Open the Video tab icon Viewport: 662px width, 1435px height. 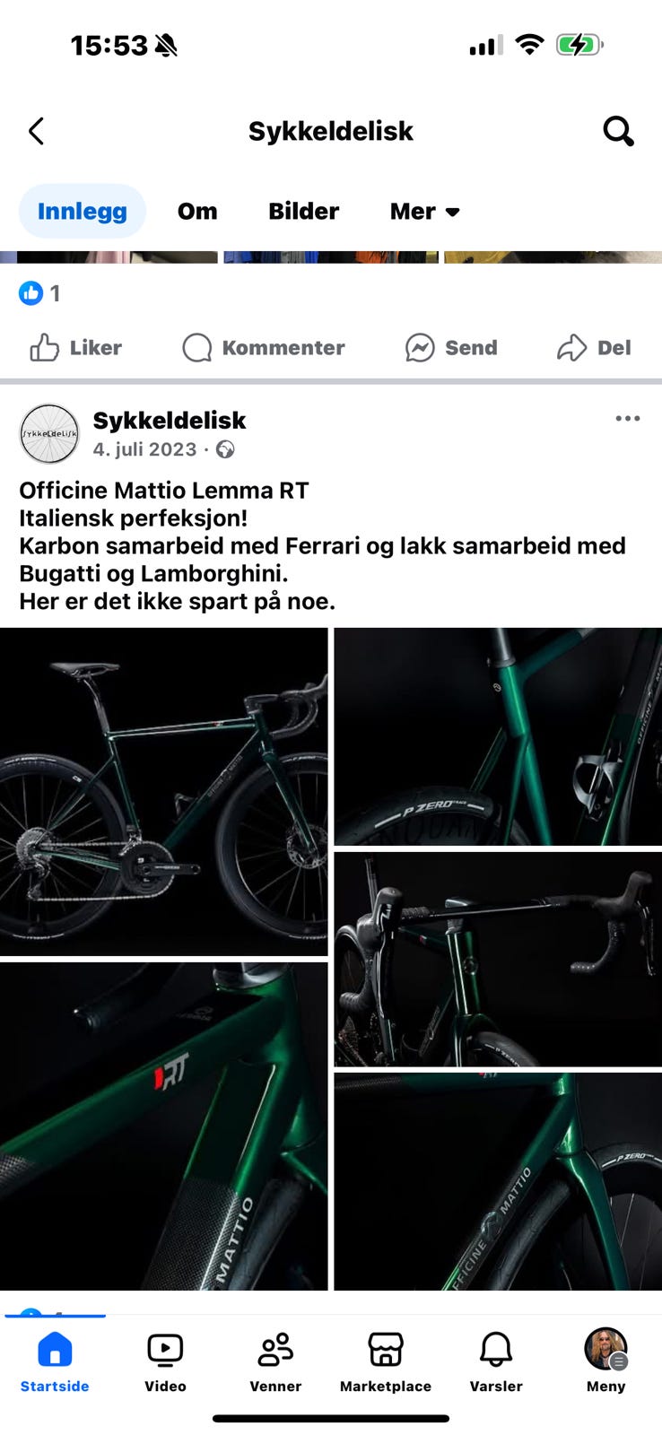165,1349
